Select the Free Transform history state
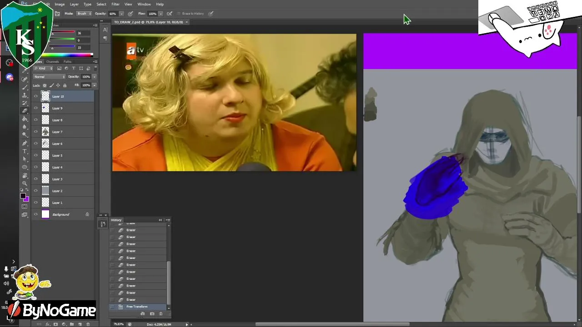The width and height of the screenshot is (582, 327). pyautogui.click(x=138, y=307)
